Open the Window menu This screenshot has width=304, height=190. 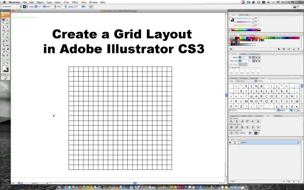click(93, 3)
